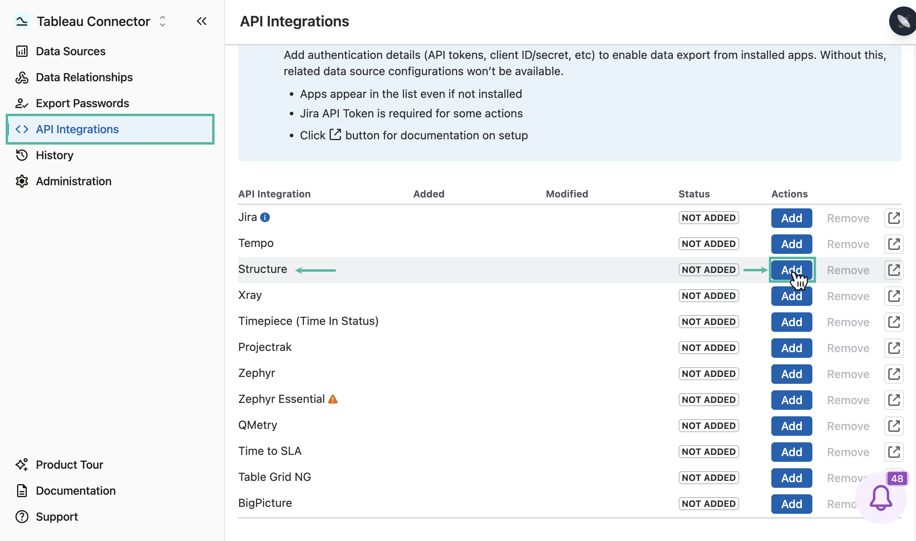Image resolution: width=916 pixels, height=541 pixels.
Task: Click Remove for Tempo row
Action: (x=848, y=244)
